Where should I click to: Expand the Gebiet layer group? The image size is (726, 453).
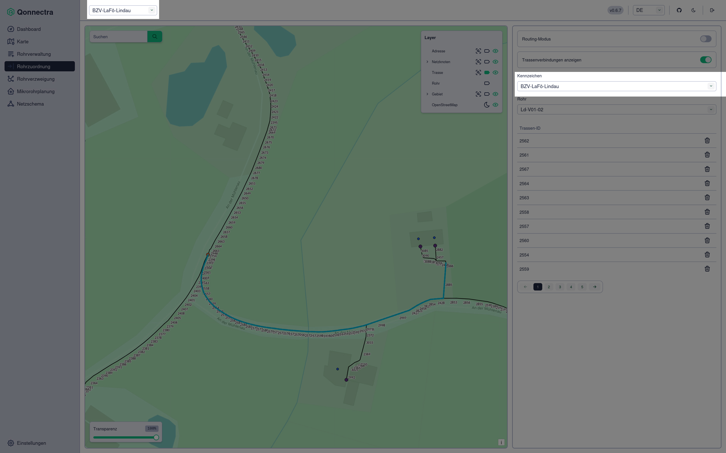(427, 94)
